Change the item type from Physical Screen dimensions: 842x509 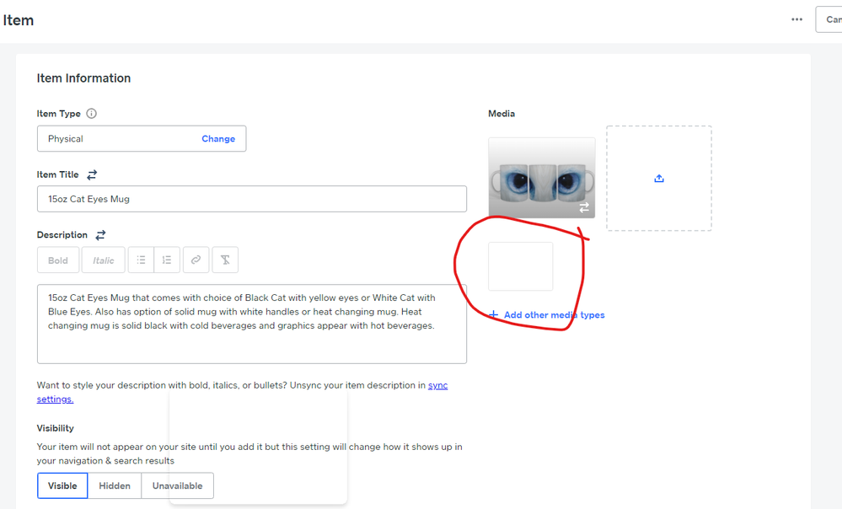(218, 138)
